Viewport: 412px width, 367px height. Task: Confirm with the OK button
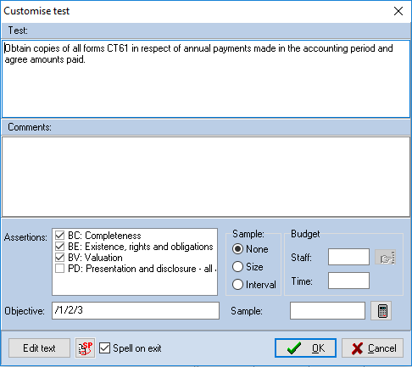pos(305,348)
